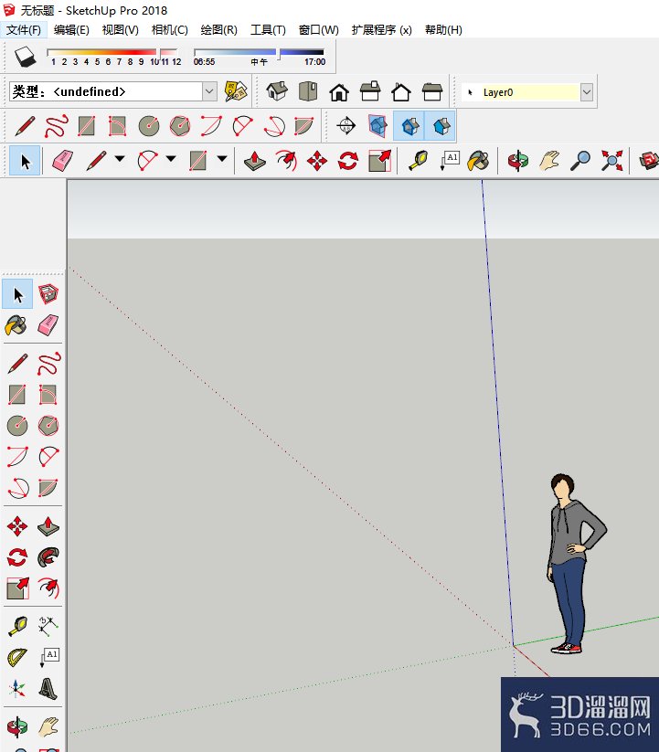Open the Layer0 layer dropdown
659x752 pixels.
click(x=587, y=92)
